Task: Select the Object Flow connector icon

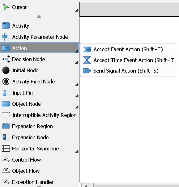Action: pyautogui.click(x=6, y=171)
